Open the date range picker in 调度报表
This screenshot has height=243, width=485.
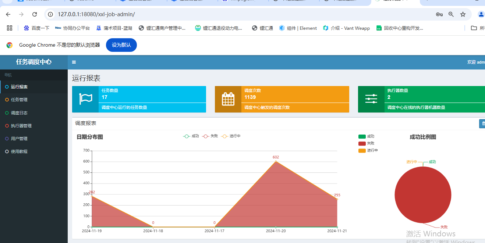point(483,124)
